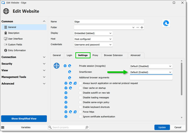Click the Additional browser arguments input field
This screenshot has height=134, width=189.
click(x=151, y=78)
